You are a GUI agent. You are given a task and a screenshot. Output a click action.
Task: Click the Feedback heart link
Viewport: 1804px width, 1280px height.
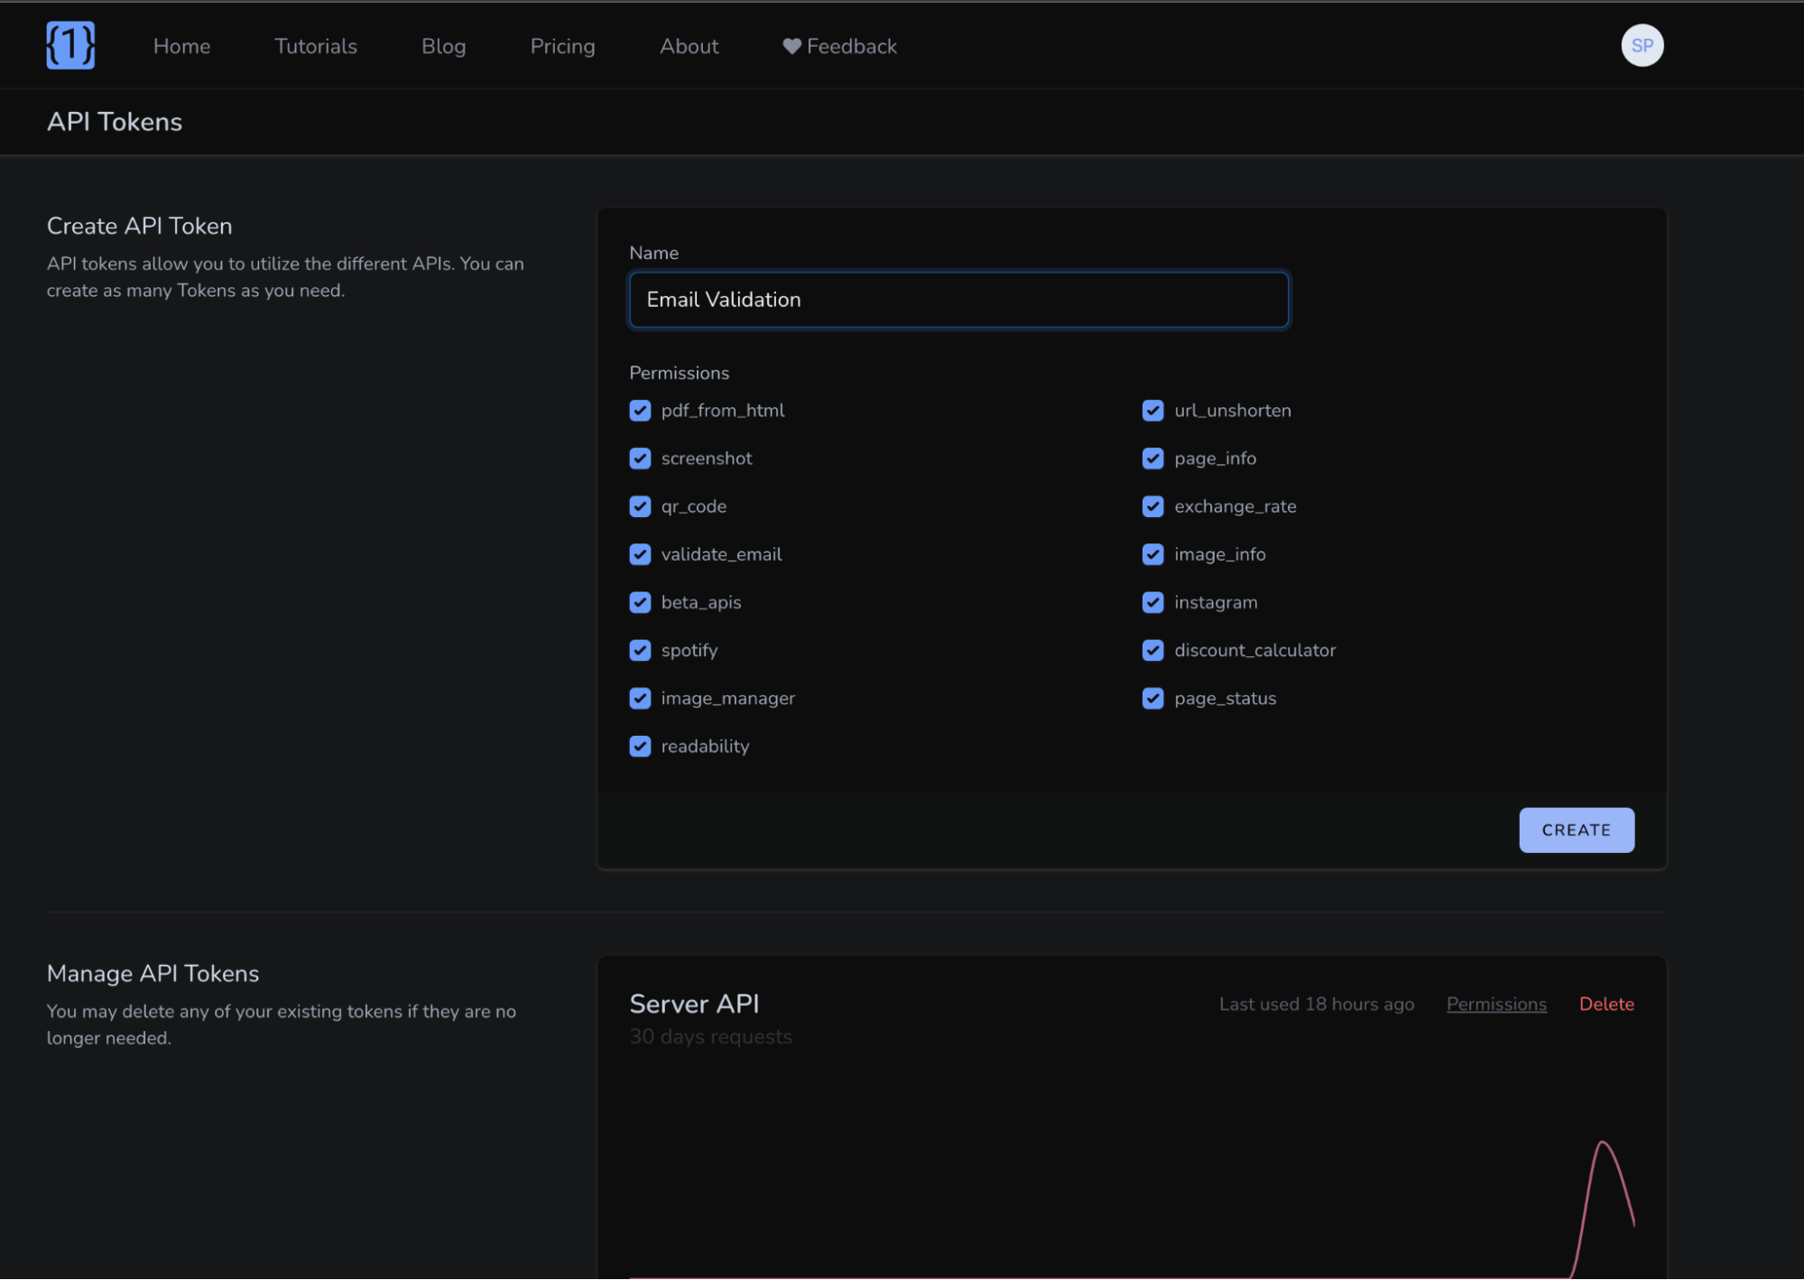tap(839, 46)
